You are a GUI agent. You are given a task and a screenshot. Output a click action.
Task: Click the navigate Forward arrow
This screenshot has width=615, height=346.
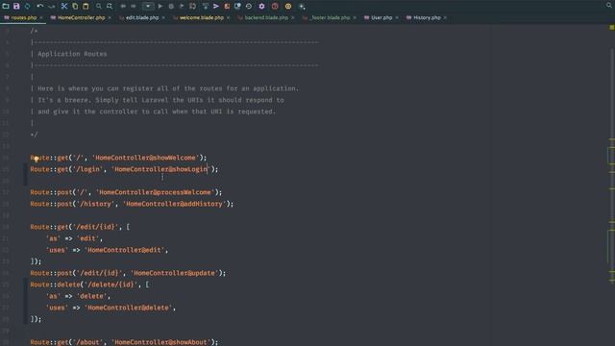(x=134, y=7)
